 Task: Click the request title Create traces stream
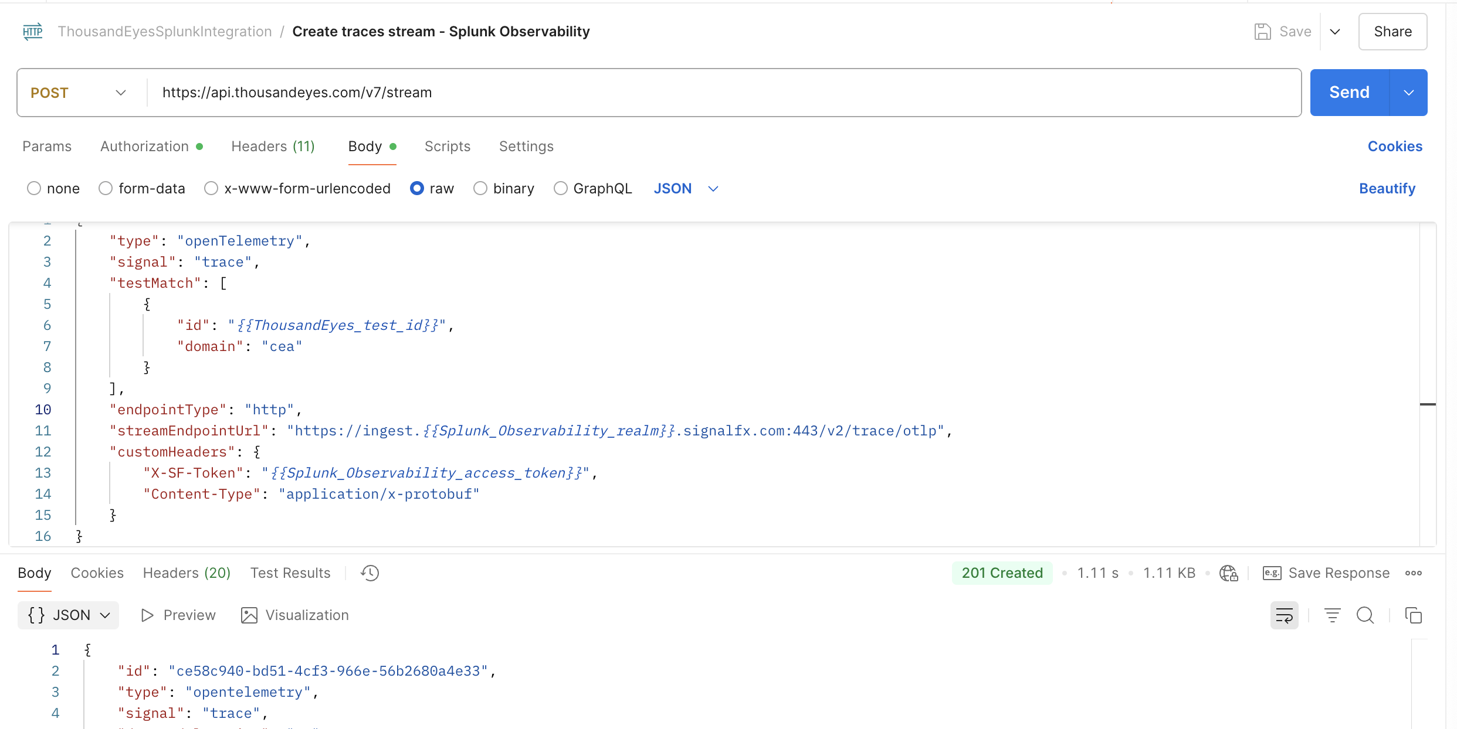pyautogui.click(x=441, y=32)
